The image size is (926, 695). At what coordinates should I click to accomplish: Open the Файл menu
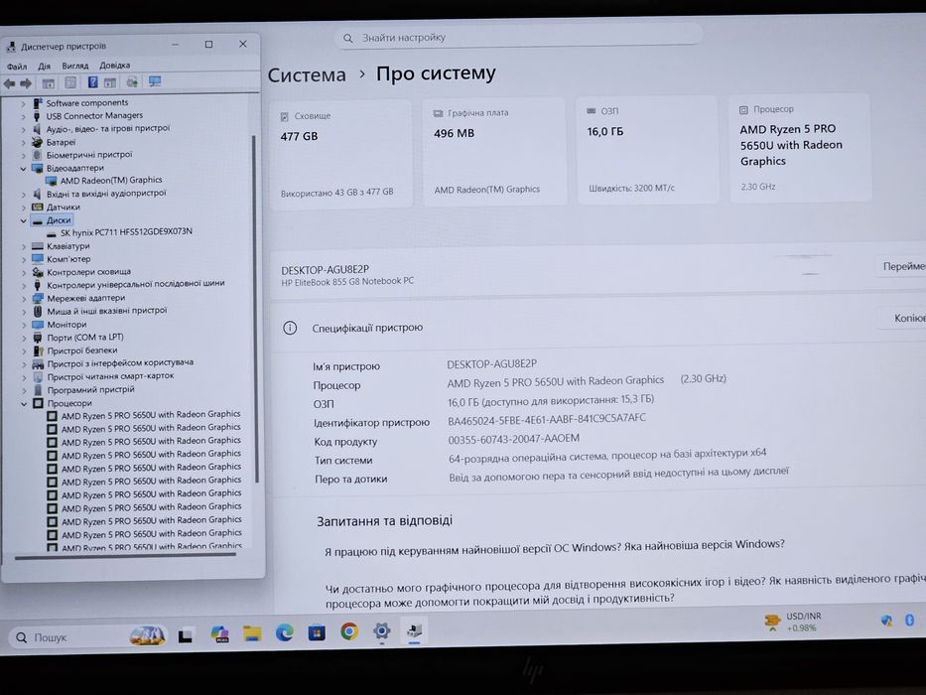(17, 67)
